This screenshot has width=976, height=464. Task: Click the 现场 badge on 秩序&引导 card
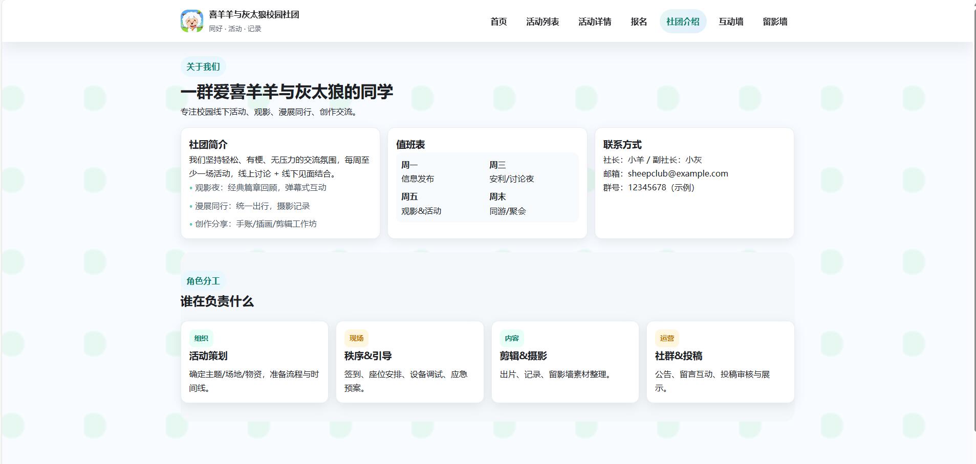click(355, 338)
